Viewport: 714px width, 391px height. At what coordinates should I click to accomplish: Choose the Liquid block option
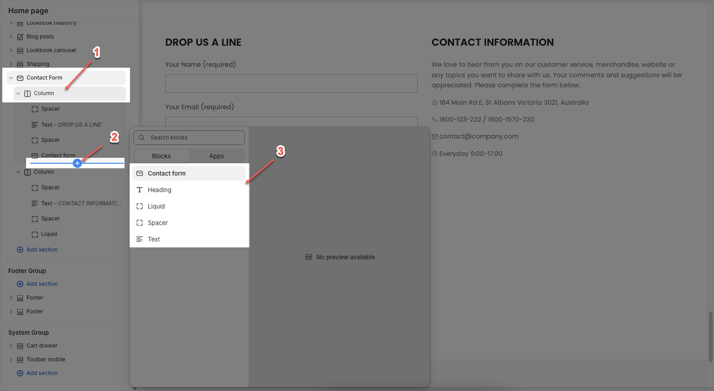(x=189, y=206)
